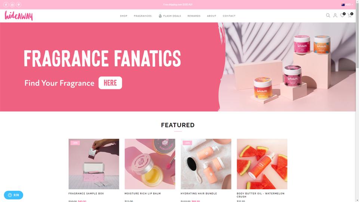Click the Hideaway logo
Viewport: 359px width, 202px height.
click(19, 16)
